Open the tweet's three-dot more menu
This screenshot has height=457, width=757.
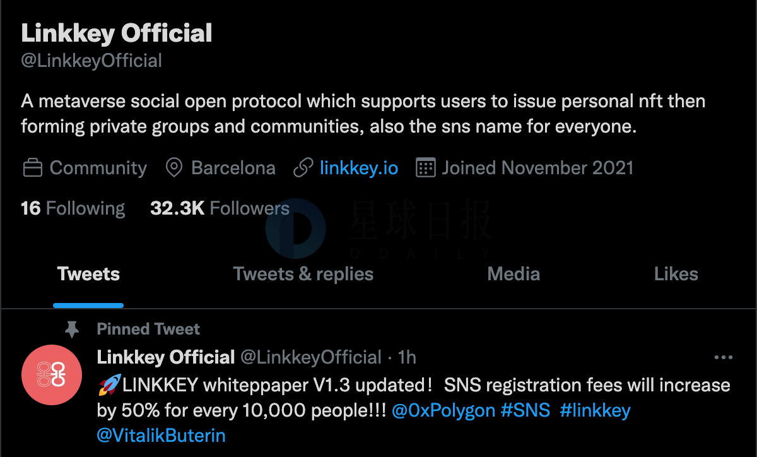[723, 358]
